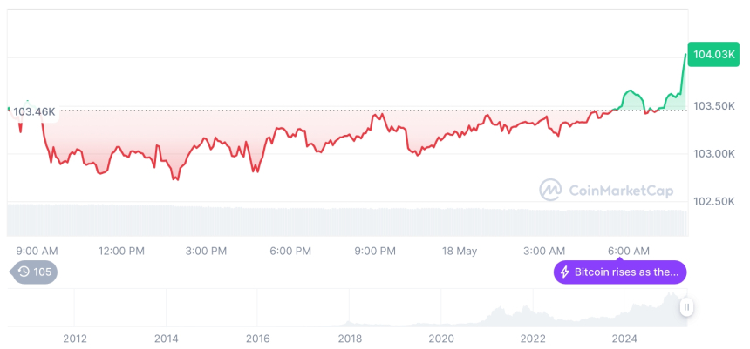Screen dimensions: 750x349
Task: Open the 'Bitcoin rises as the...' news bubble
Action: [620, 272]
